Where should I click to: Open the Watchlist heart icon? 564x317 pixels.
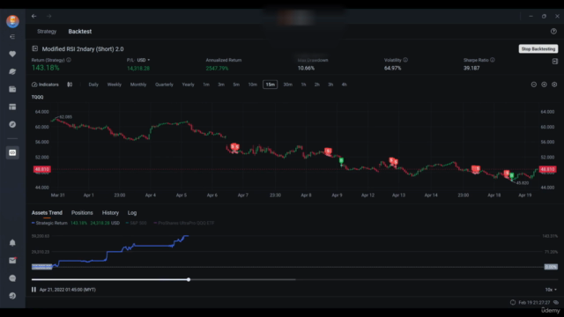click(x=12, y=54)
